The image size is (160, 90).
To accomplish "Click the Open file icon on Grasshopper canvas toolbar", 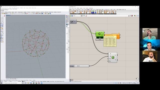I will click(x=70, y=16).
